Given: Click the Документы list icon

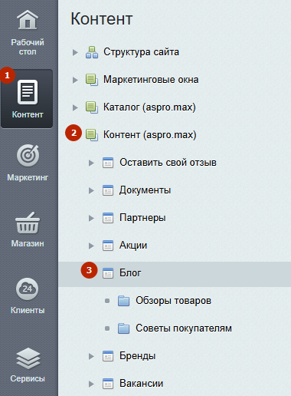Looking at the screenshot, I should [108, 190].
